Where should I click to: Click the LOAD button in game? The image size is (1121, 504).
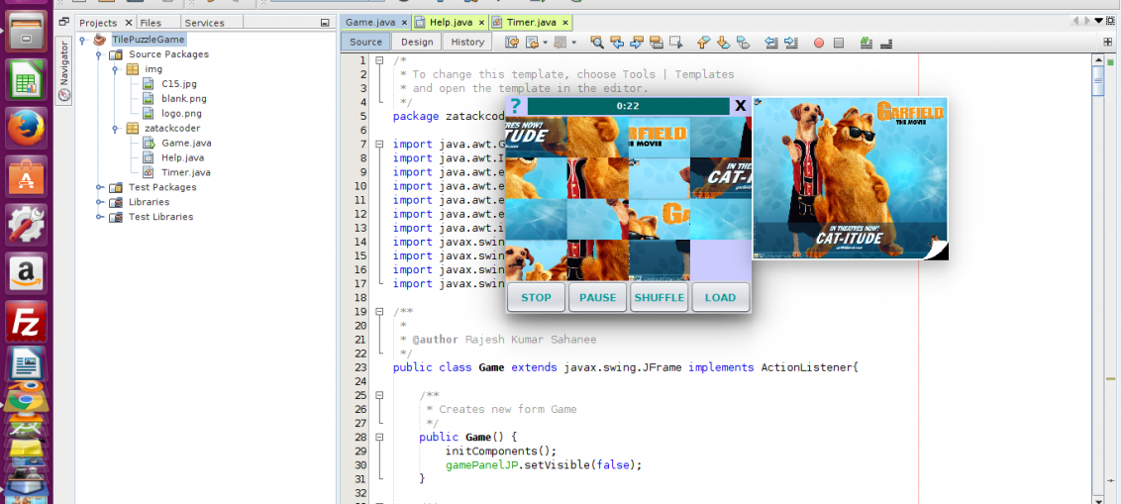(x=721, y=297)
